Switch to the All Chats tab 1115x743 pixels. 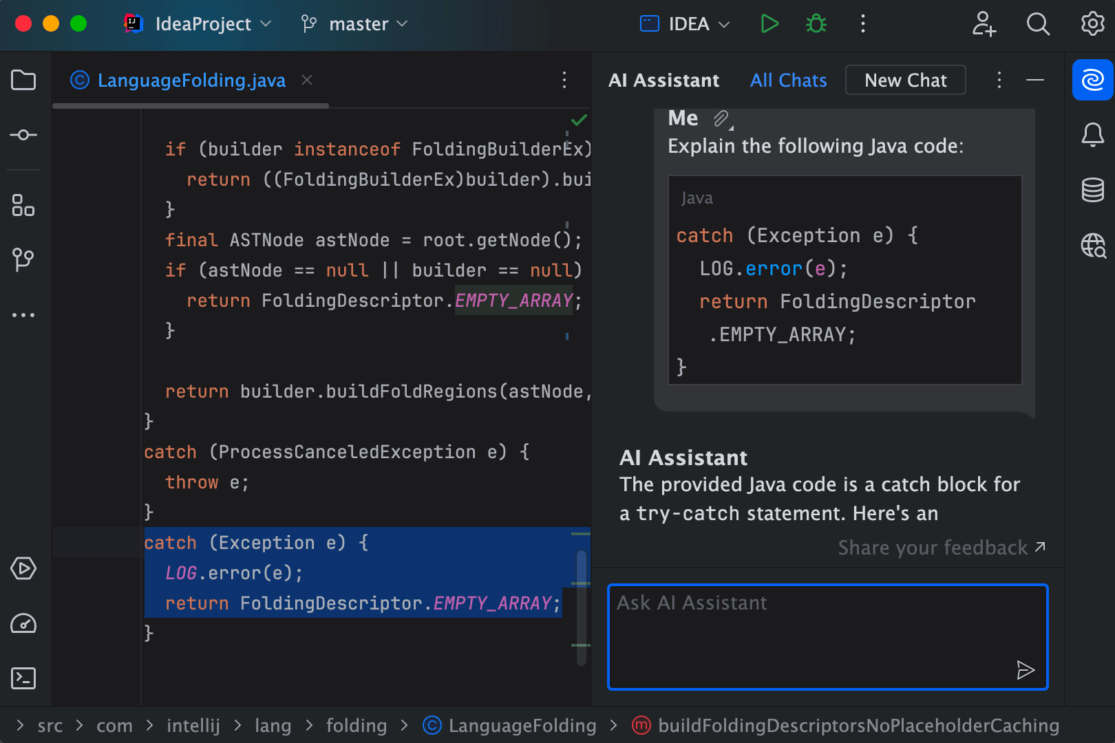[788, 80]
